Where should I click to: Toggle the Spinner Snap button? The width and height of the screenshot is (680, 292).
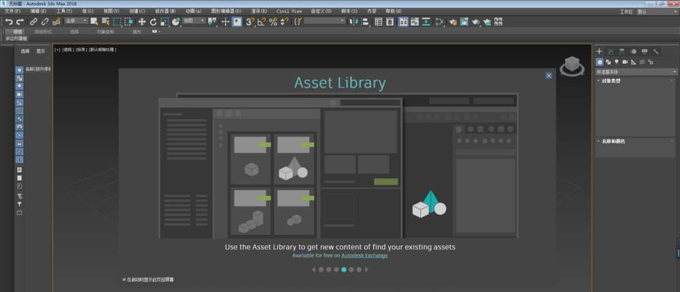[284, 22]
